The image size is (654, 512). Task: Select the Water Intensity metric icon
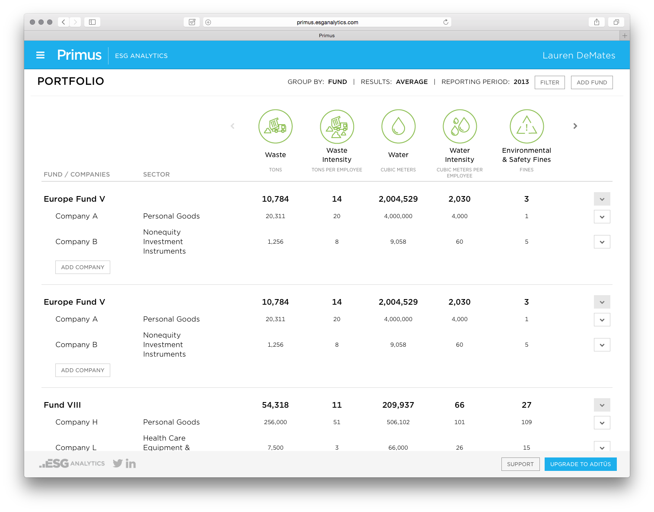459,126
